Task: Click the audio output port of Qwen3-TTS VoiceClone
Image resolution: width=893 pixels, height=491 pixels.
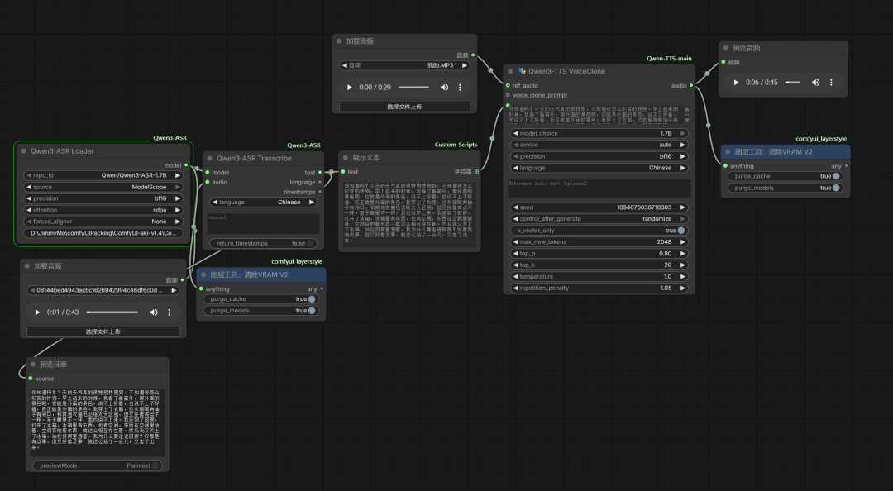Action: 691,85
